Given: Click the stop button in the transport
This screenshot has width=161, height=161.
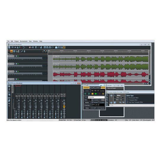Looking at the screenshot, I should 92,94.
